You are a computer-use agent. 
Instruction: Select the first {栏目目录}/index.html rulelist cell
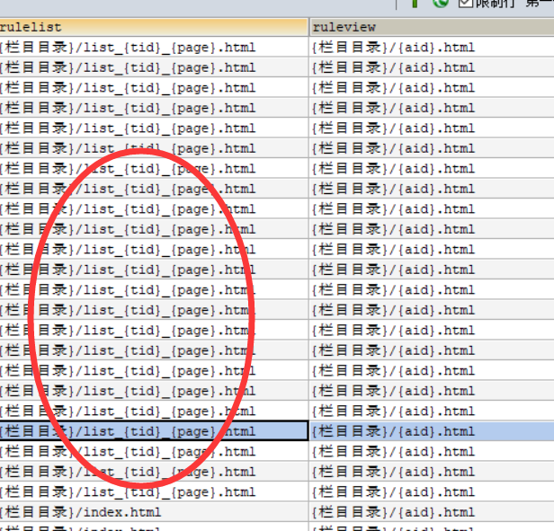click(x=154, y=512)
